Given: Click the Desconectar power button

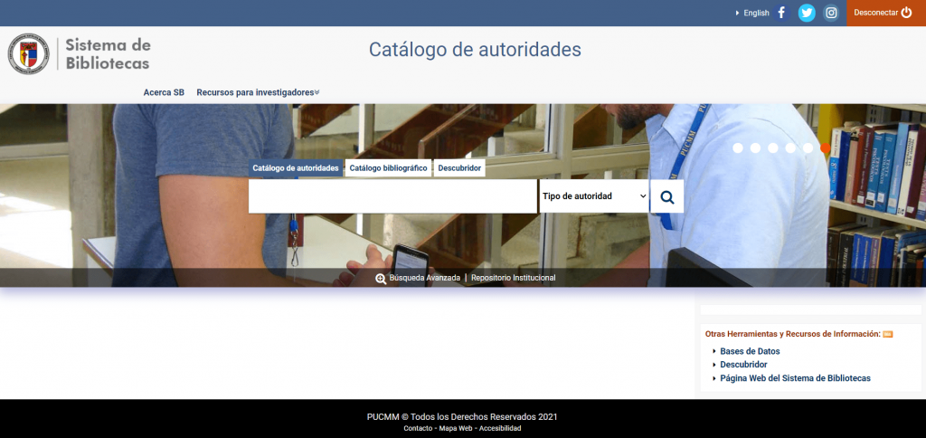Looking at the screenshot, I should (885, 13).
